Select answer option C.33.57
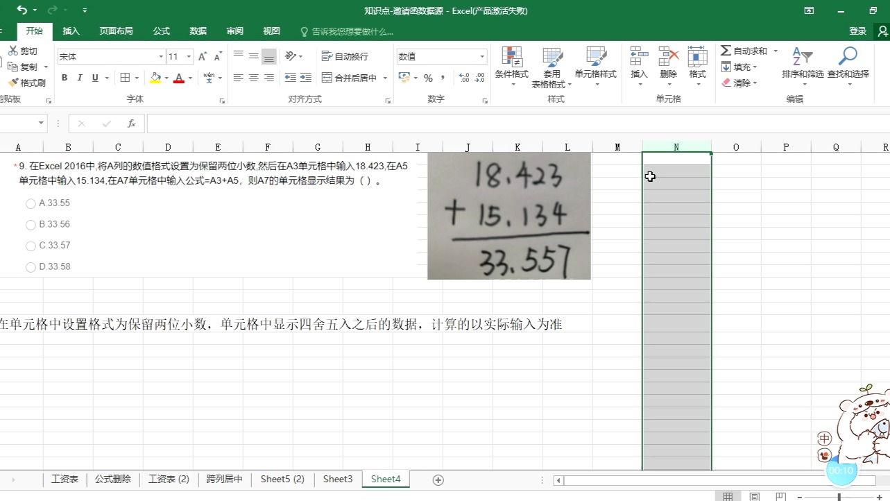The width and height of the screenshot is (890, 501). (x=31, y=246)
